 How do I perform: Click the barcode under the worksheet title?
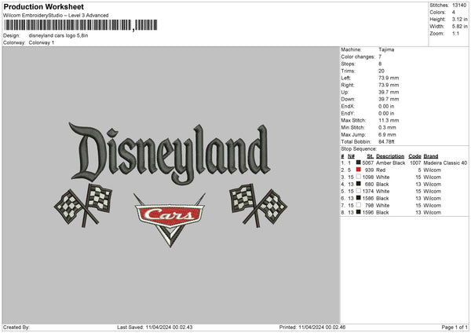pyautogui.click(x=81, y=25)
